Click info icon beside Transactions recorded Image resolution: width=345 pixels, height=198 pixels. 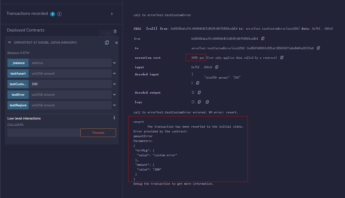tap(59, 14)
